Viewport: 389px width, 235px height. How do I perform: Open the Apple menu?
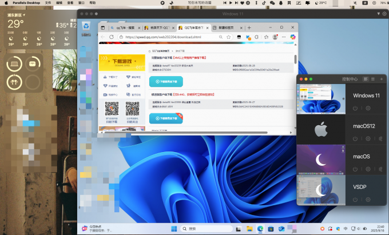[6, 3]
